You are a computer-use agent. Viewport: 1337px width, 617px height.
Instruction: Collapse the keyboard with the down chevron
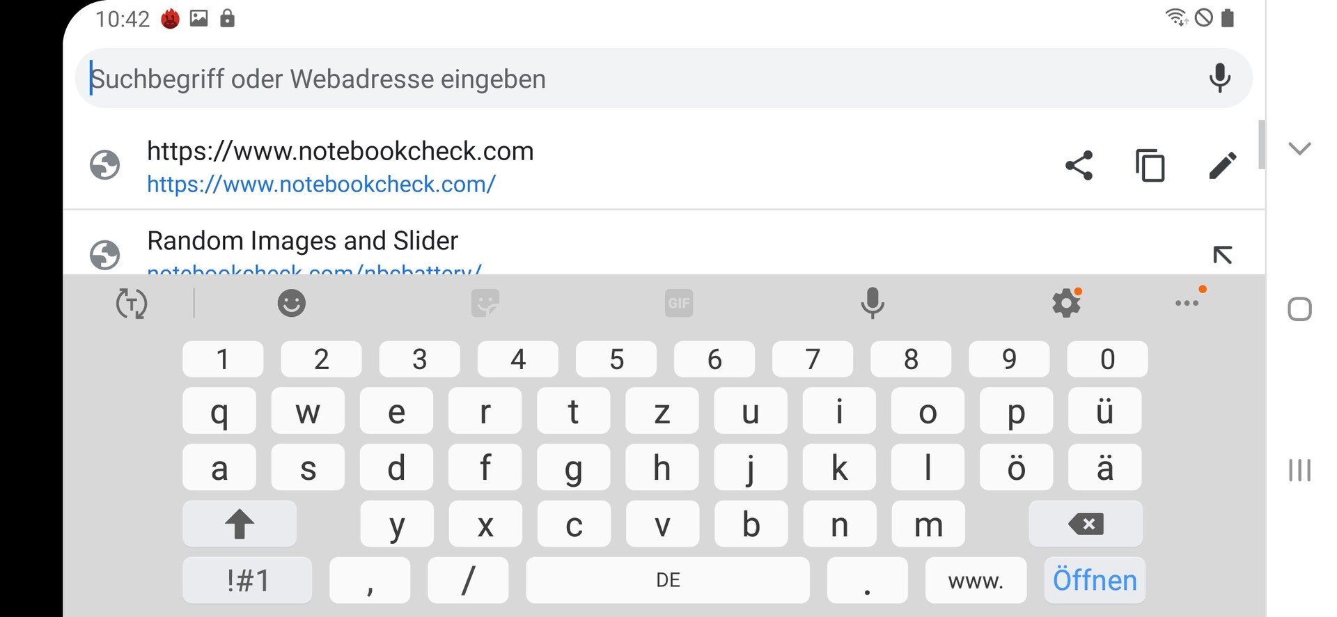coord(1299,148)
